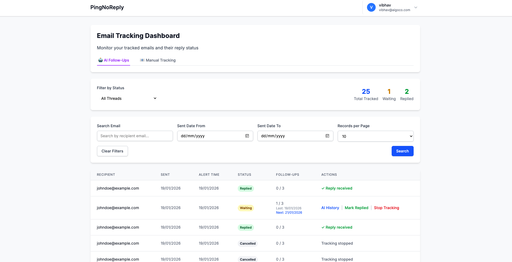This screenshot has height=262, width=512.
Task: Click the Waiting status badge
Action: coord(246,208)
